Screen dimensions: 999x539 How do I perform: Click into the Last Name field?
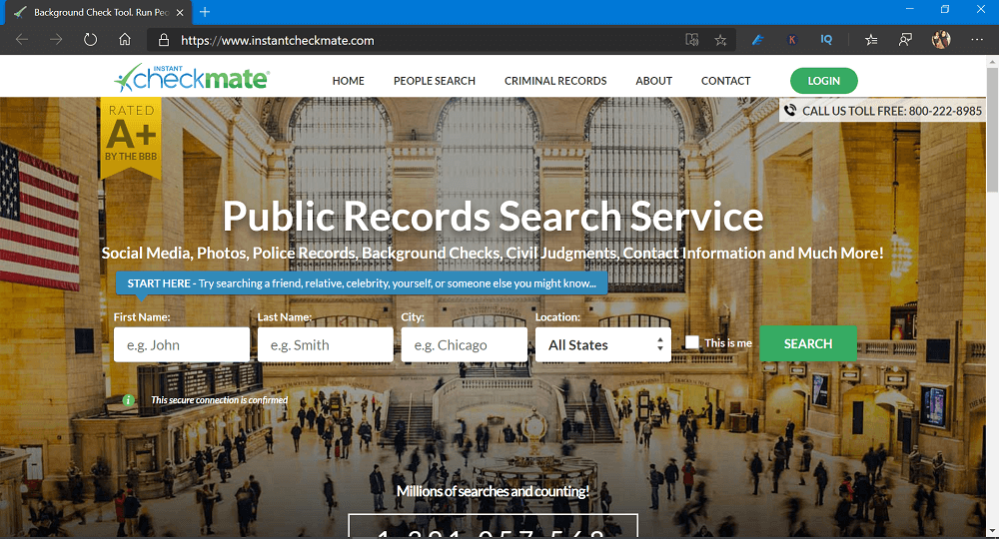(x=325, y=344)
